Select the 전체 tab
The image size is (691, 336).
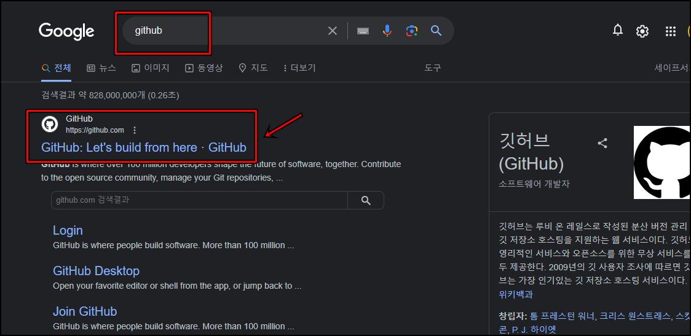(56, 68)
